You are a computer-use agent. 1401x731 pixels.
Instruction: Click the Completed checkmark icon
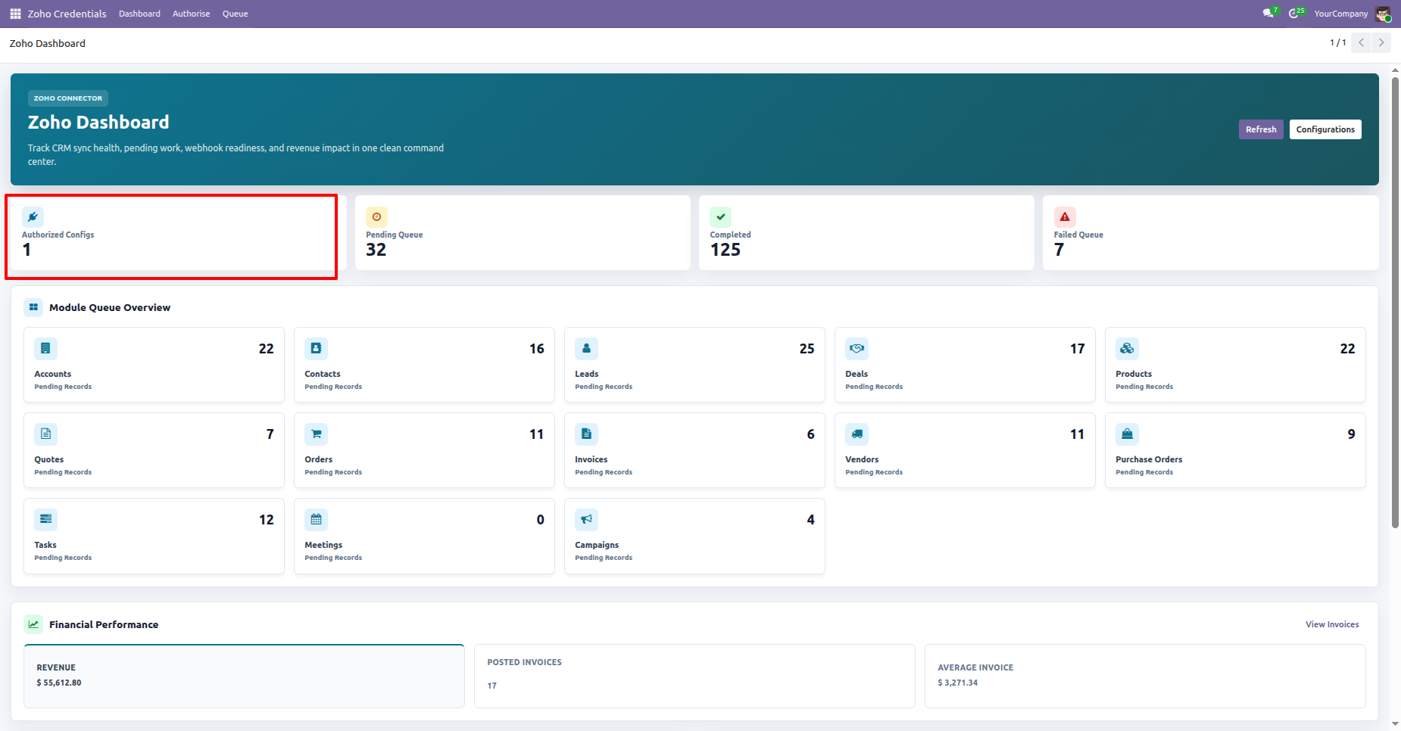(721, 217)
